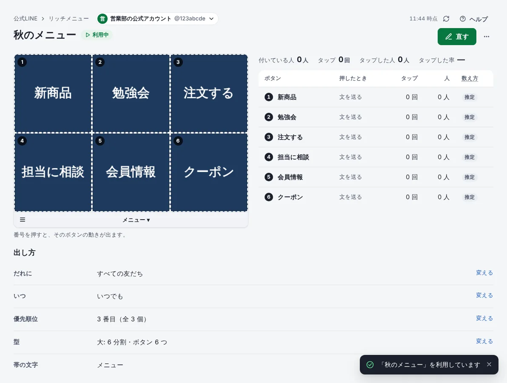Open the クーポン row in button table
Image resolution: width=507 pixels, height=383 pixels.
point(376,197)
